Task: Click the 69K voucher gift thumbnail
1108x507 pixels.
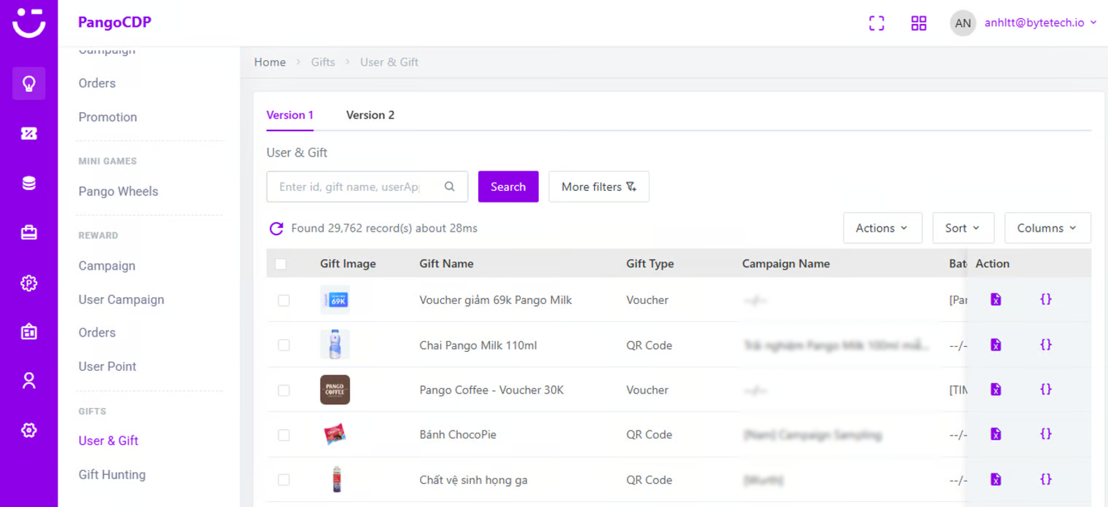Action: (335, 300)
